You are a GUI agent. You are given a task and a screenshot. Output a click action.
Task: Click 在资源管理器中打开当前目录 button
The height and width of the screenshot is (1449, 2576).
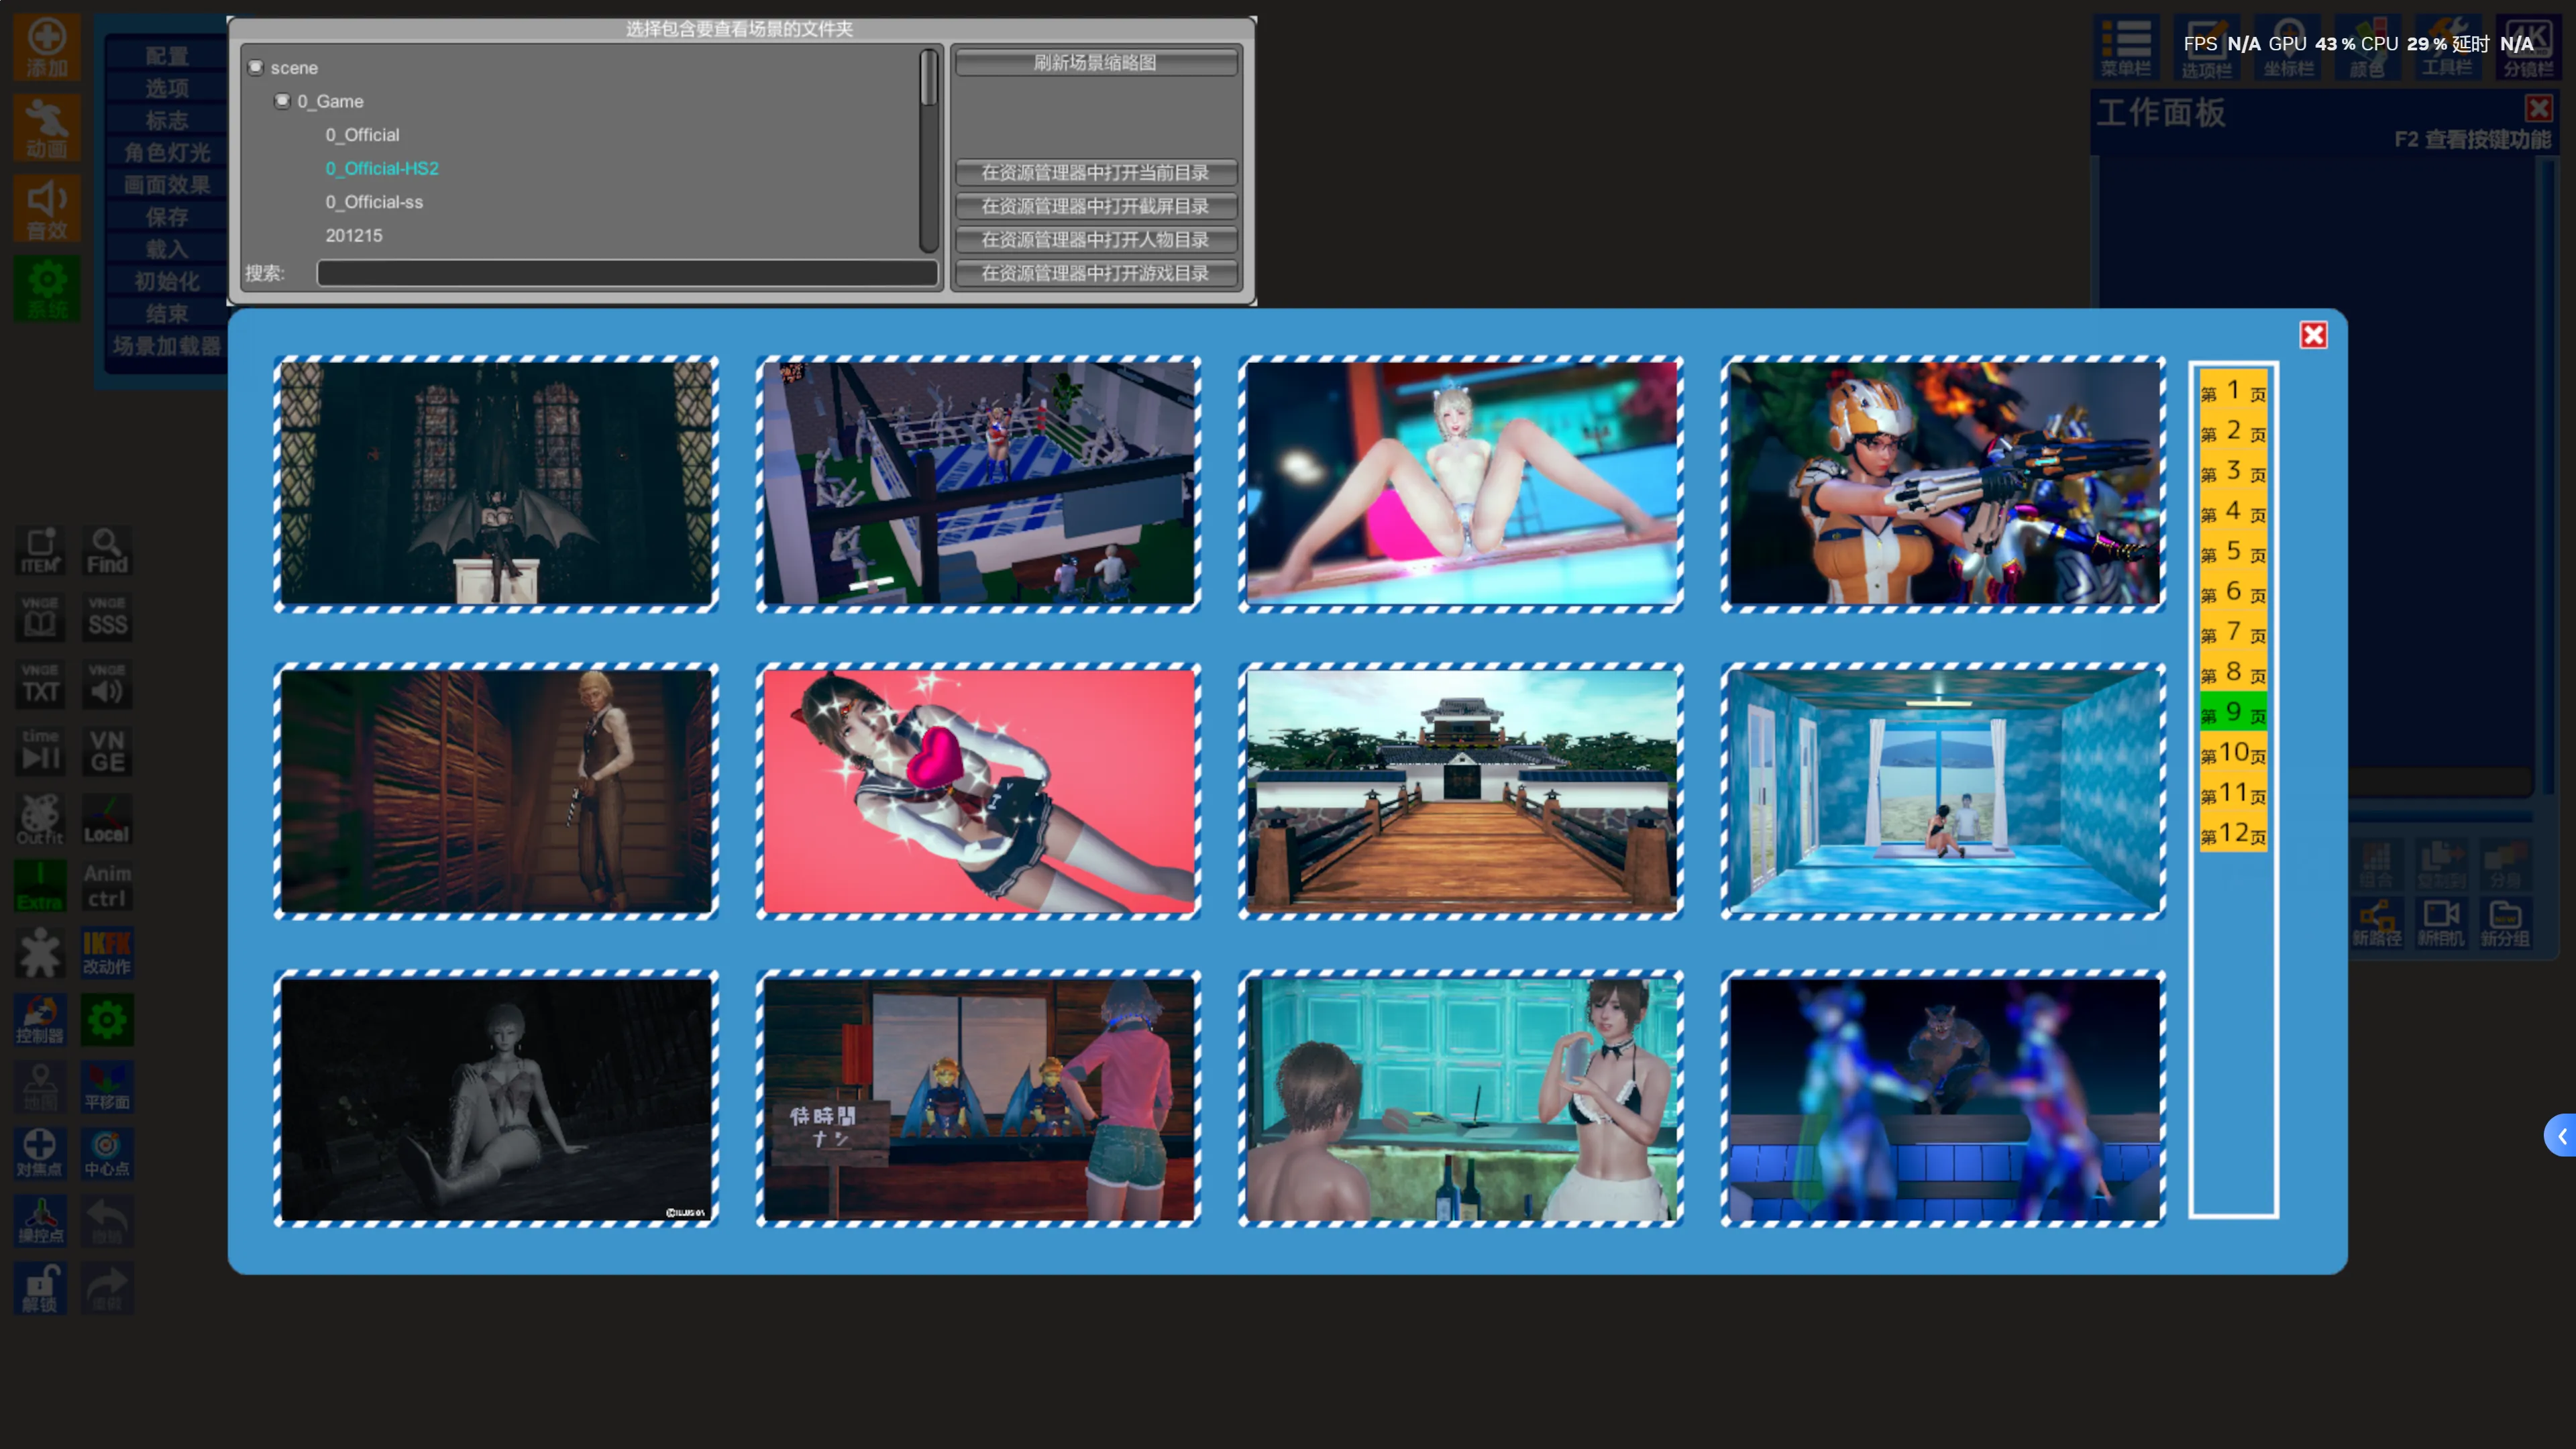(1096, 172)
